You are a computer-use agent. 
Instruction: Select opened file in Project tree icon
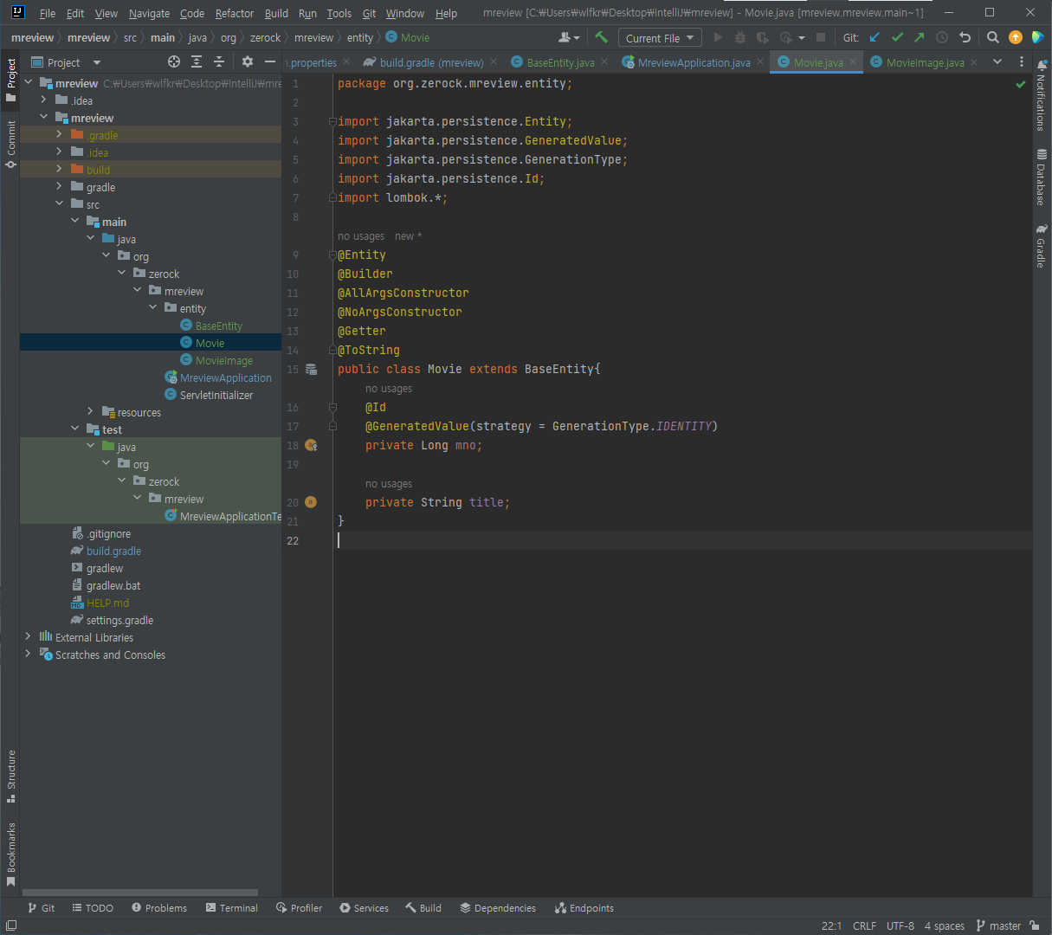[174, 61]
